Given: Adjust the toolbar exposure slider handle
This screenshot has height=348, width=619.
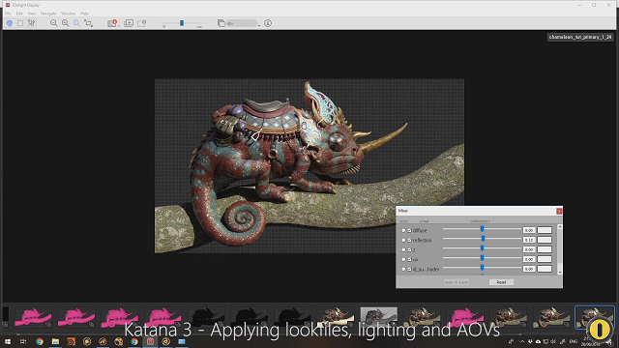Looking at the screenshot, I should [x=182, y=23].
